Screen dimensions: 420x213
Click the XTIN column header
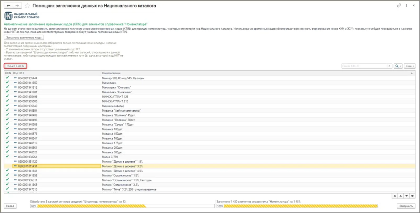pos(8,73)
